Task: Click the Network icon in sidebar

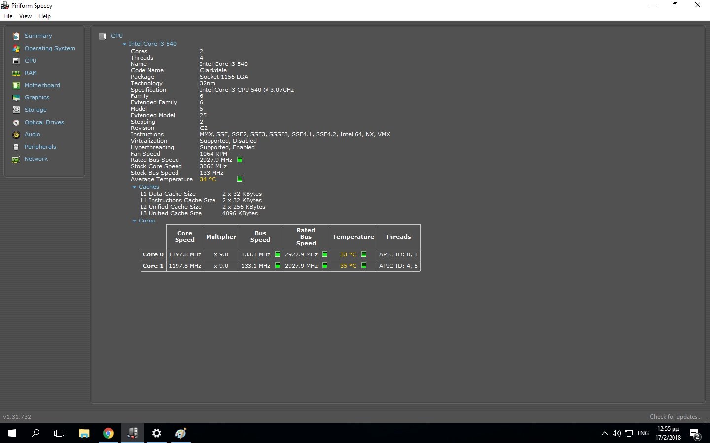Action: pos(16,159)
